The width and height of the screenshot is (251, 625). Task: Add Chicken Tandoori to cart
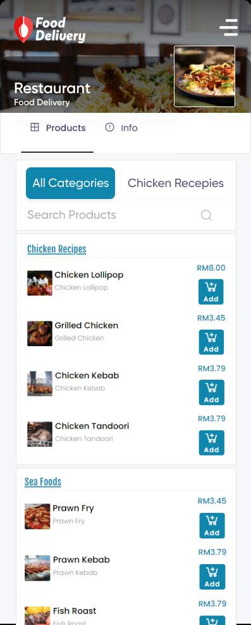click(x=212, y=442)
